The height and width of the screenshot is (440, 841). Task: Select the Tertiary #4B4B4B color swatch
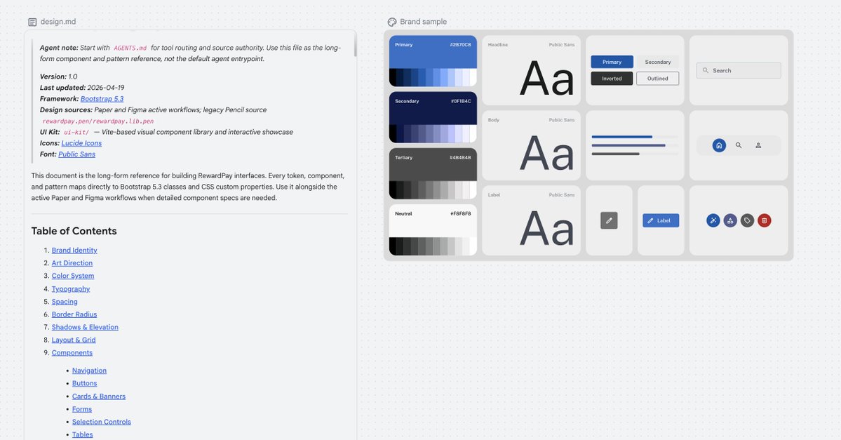[433, 173]
